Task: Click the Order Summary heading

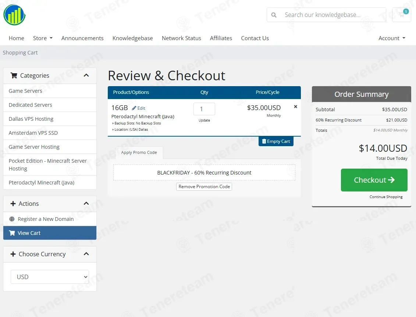Action: (361, 94)
